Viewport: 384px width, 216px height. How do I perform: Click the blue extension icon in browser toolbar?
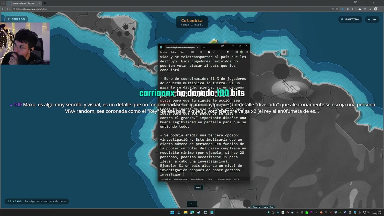342,9
